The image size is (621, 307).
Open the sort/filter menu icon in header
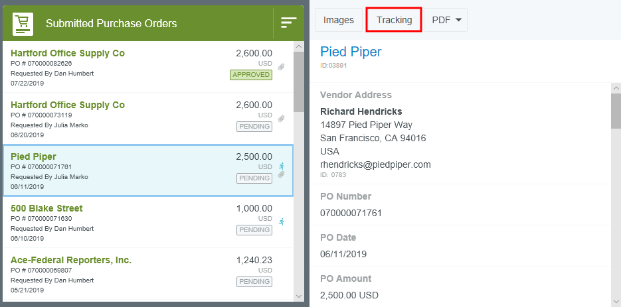pyautogui.click(x=288, y=23)
